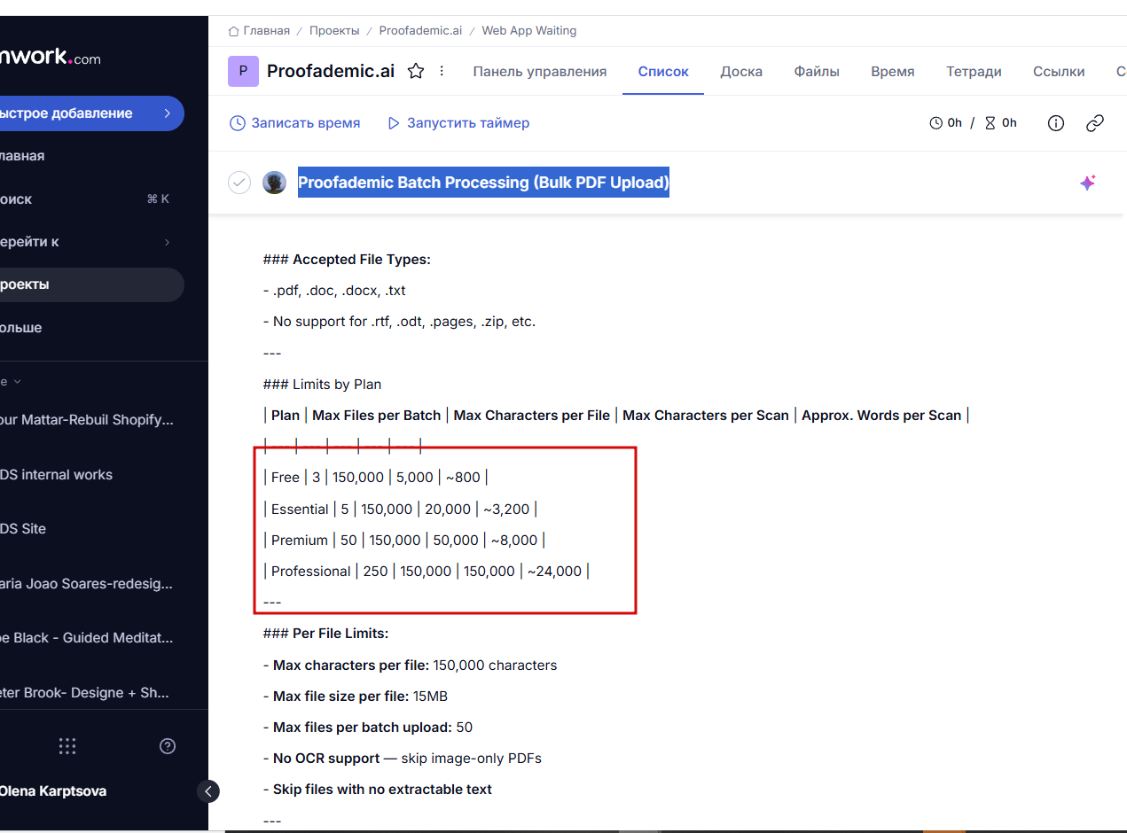The height and width of the screenshot is (833, 1127).
Task: Go to Проекты breadcrumb link
Action: 334,31
